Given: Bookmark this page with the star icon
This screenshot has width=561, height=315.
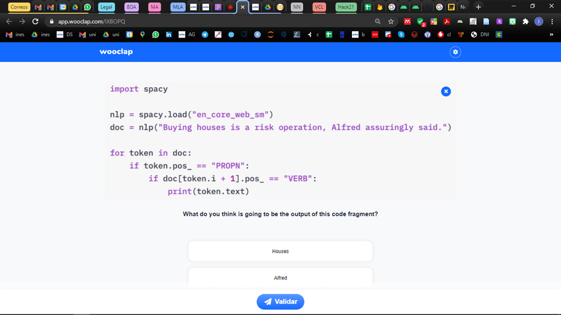Looking at the screenshot, I should point(391,21).
